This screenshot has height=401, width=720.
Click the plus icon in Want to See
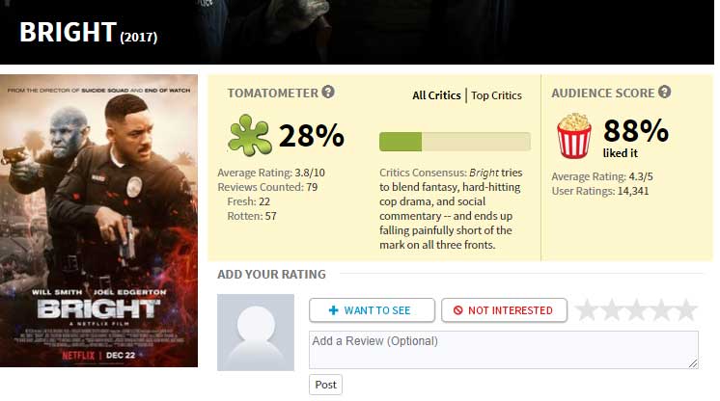point(334,310)
